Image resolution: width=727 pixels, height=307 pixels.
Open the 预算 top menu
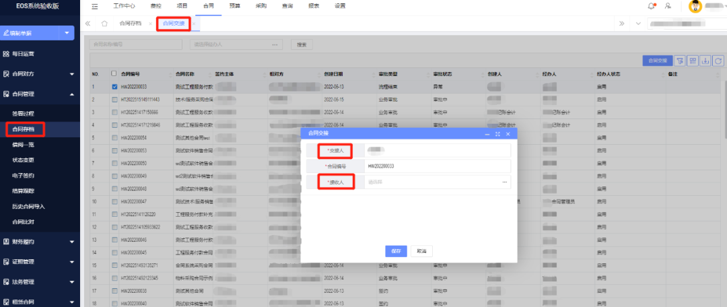tap(235, 7)
